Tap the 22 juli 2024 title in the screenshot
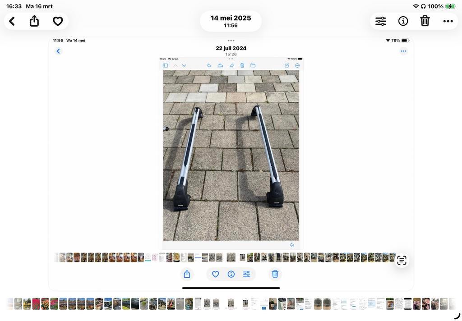462x321 pixels. pos(231,48)
